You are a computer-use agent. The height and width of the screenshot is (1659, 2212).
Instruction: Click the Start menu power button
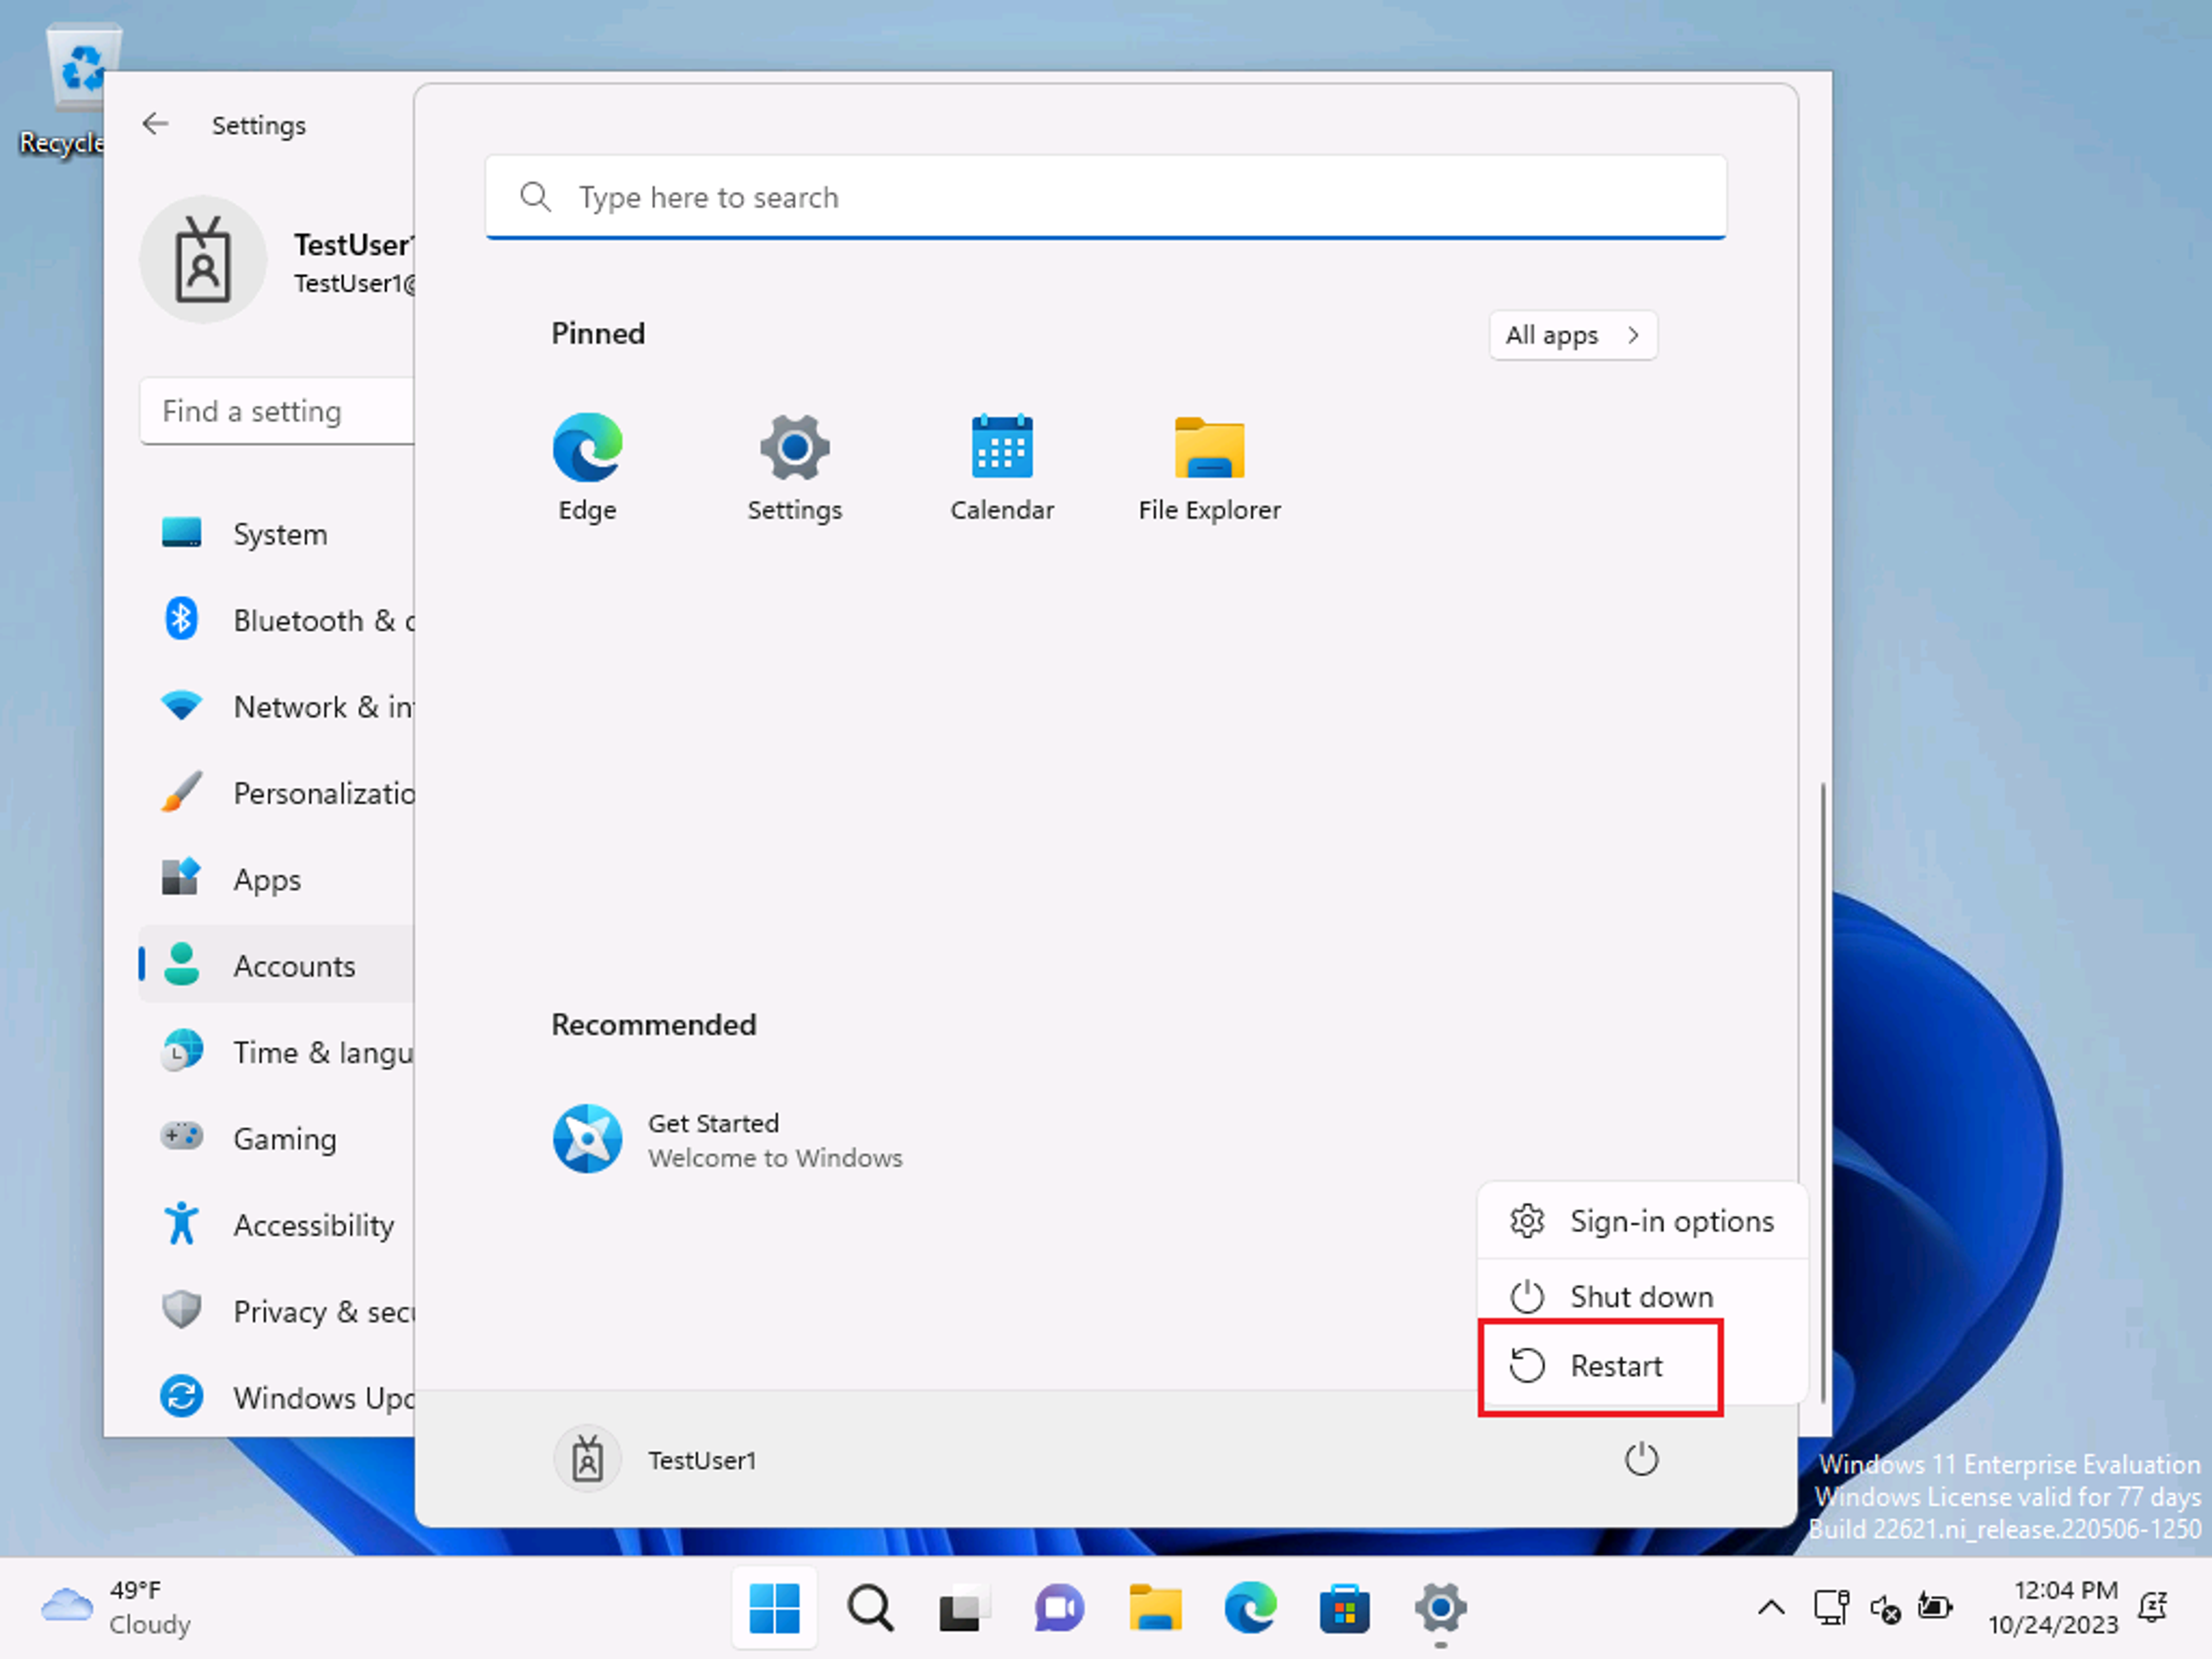tap(1641, 1460)
